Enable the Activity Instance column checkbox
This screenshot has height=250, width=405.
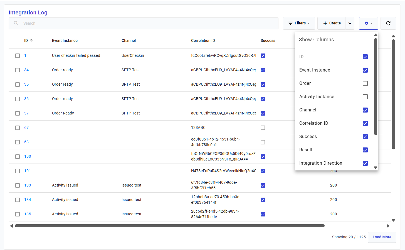coord(365,97)
